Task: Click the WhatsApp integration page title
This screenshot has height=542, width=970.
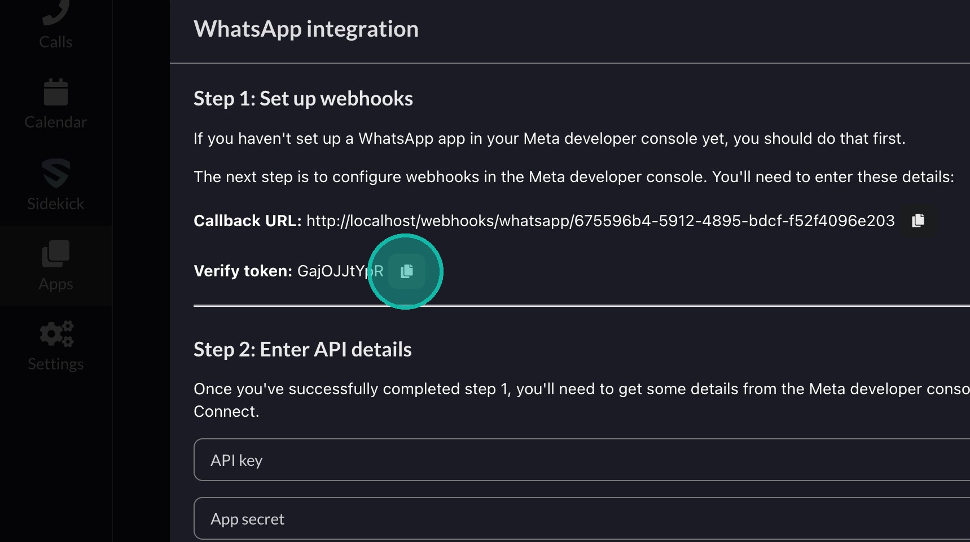Action: [306, 29]
